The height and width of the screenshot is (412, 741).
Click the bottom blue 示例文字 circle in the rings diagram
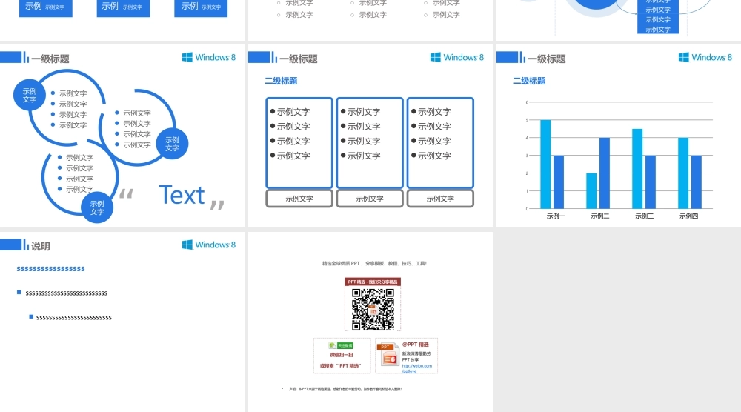click(x=97, y=207)
